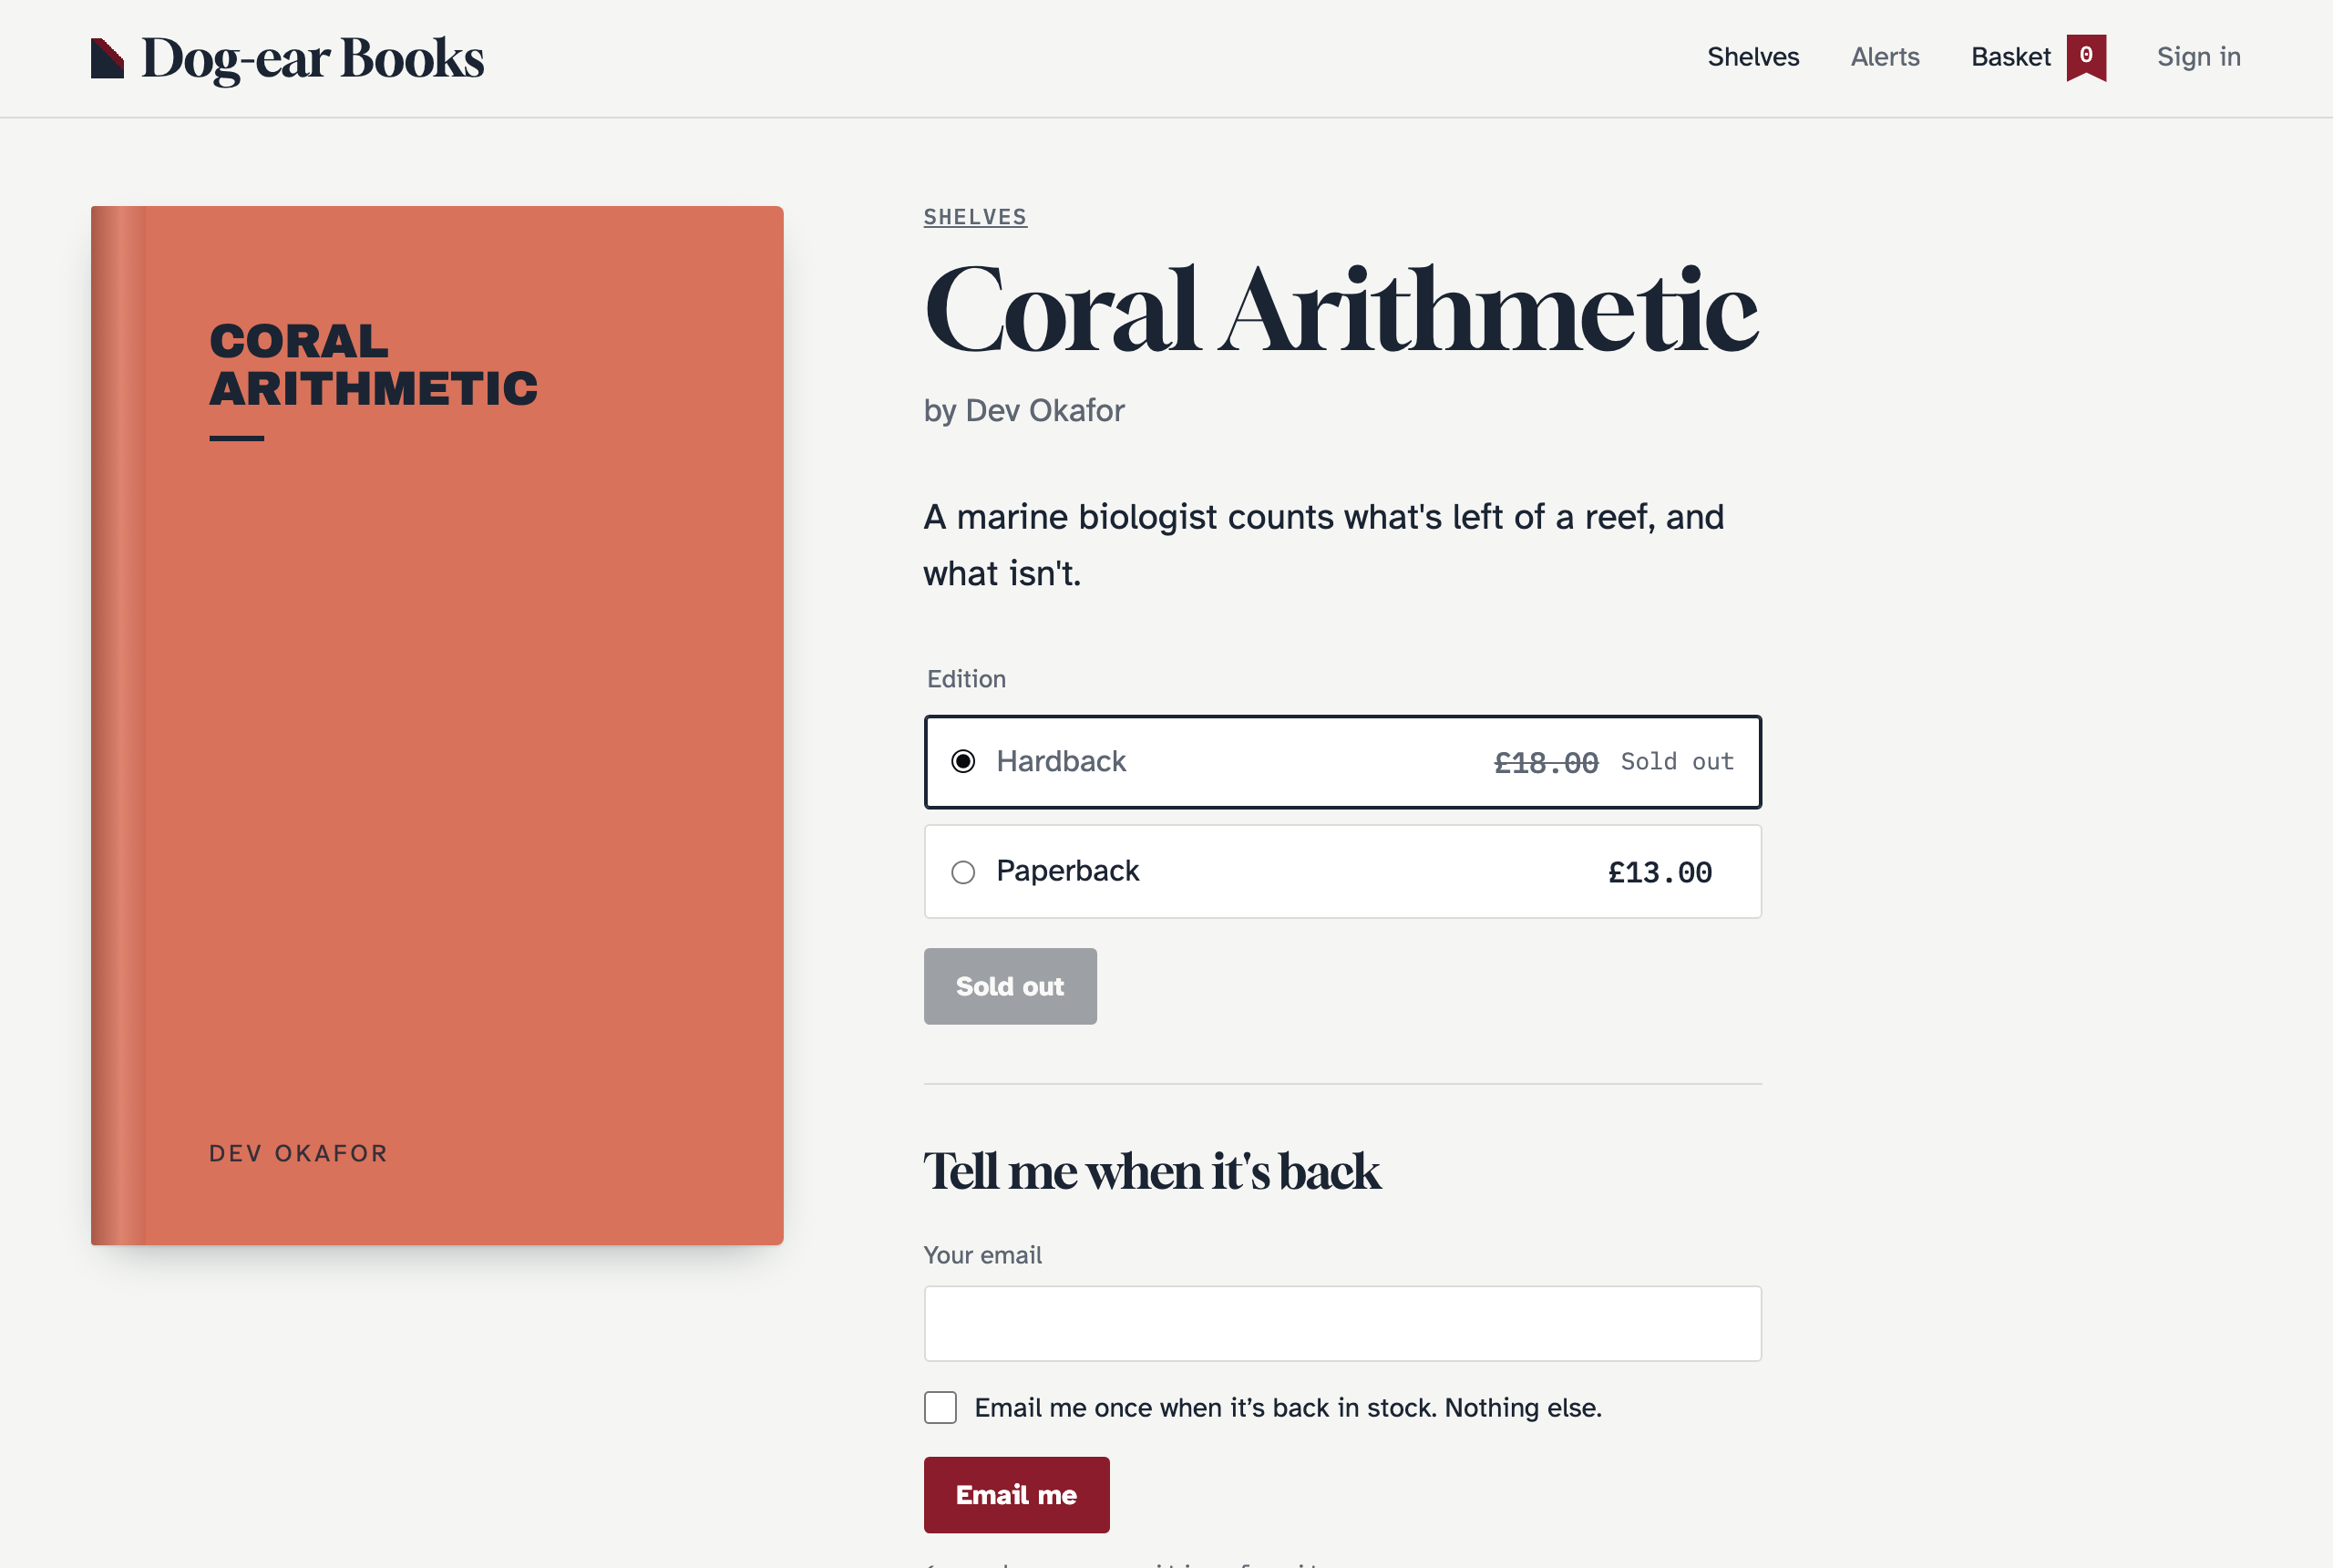The height and width of the screenshot is (1568, 2333).
Task: Click the Coral Arithmetic book cover image
Action: pos(437,725)
